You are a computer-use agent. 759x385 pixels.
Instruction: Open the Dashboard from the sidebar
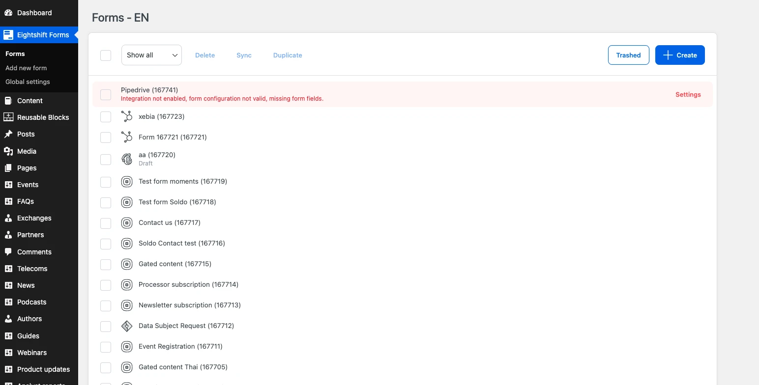[x=34, y=12]
